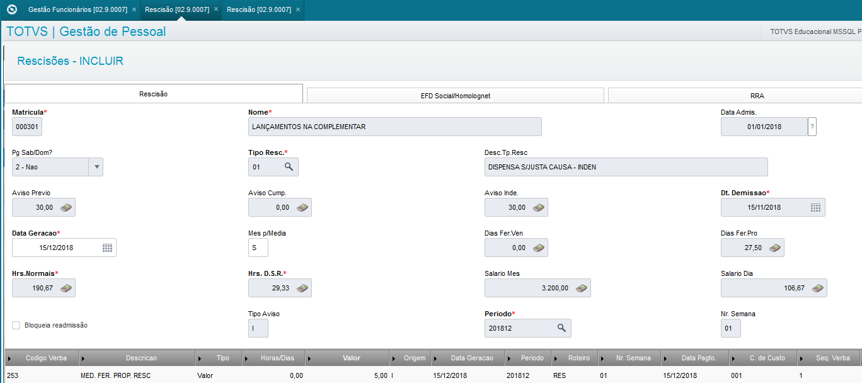Open Roteiro column header arrow

pos(556,358)
